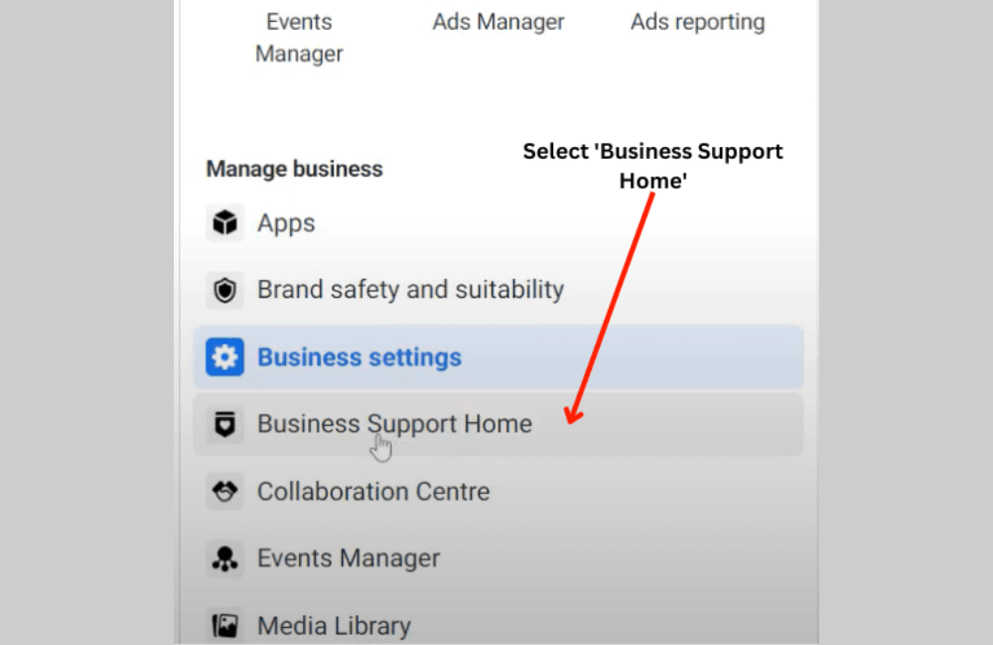This screenshot has width=993, height=645.
Task: Select the Brand safety shield icon
Action: [224, 290]
